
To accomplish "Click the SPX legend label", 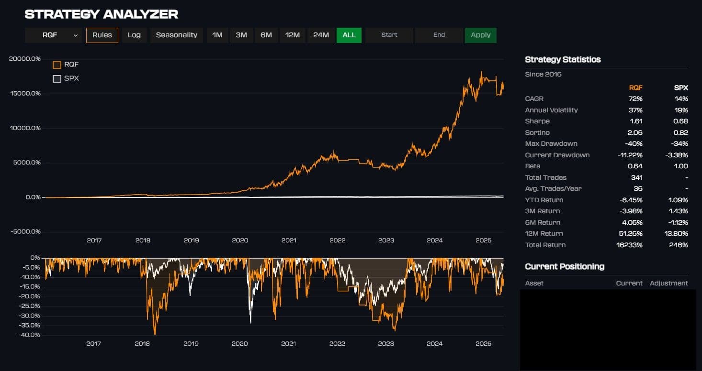I will (x=71, y=78).
